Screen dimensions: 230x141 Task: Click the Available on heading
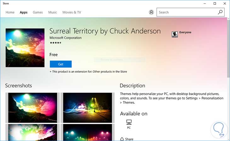134,114
